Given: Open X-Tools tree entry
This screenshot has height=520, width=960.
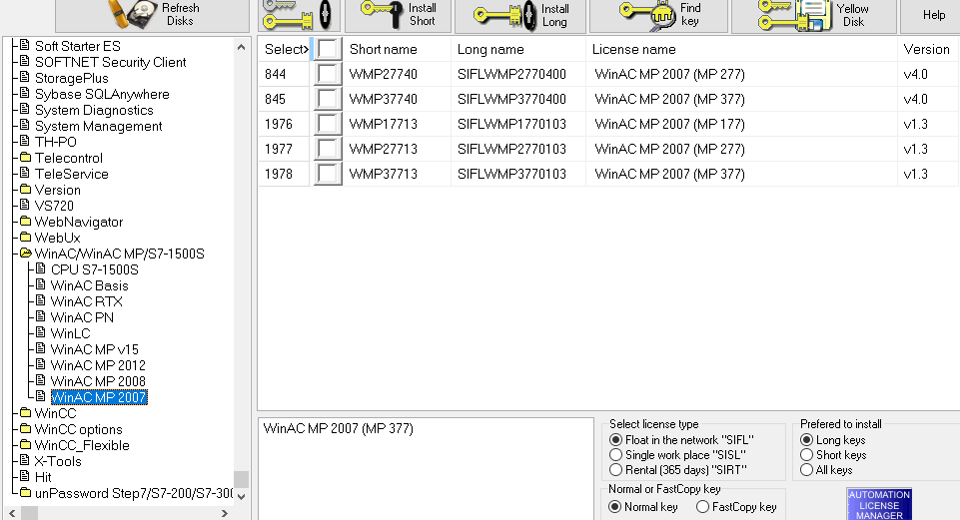Looking at the screenshot, I should pyautogui.click(x=58, y=461).
